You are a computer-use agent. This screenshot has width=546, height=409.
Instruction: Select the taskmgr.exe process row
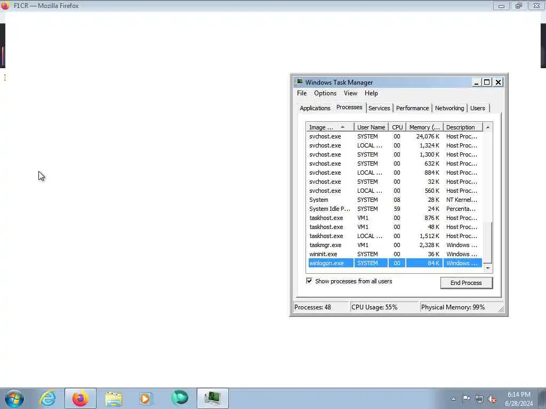(x=395, y=245)
